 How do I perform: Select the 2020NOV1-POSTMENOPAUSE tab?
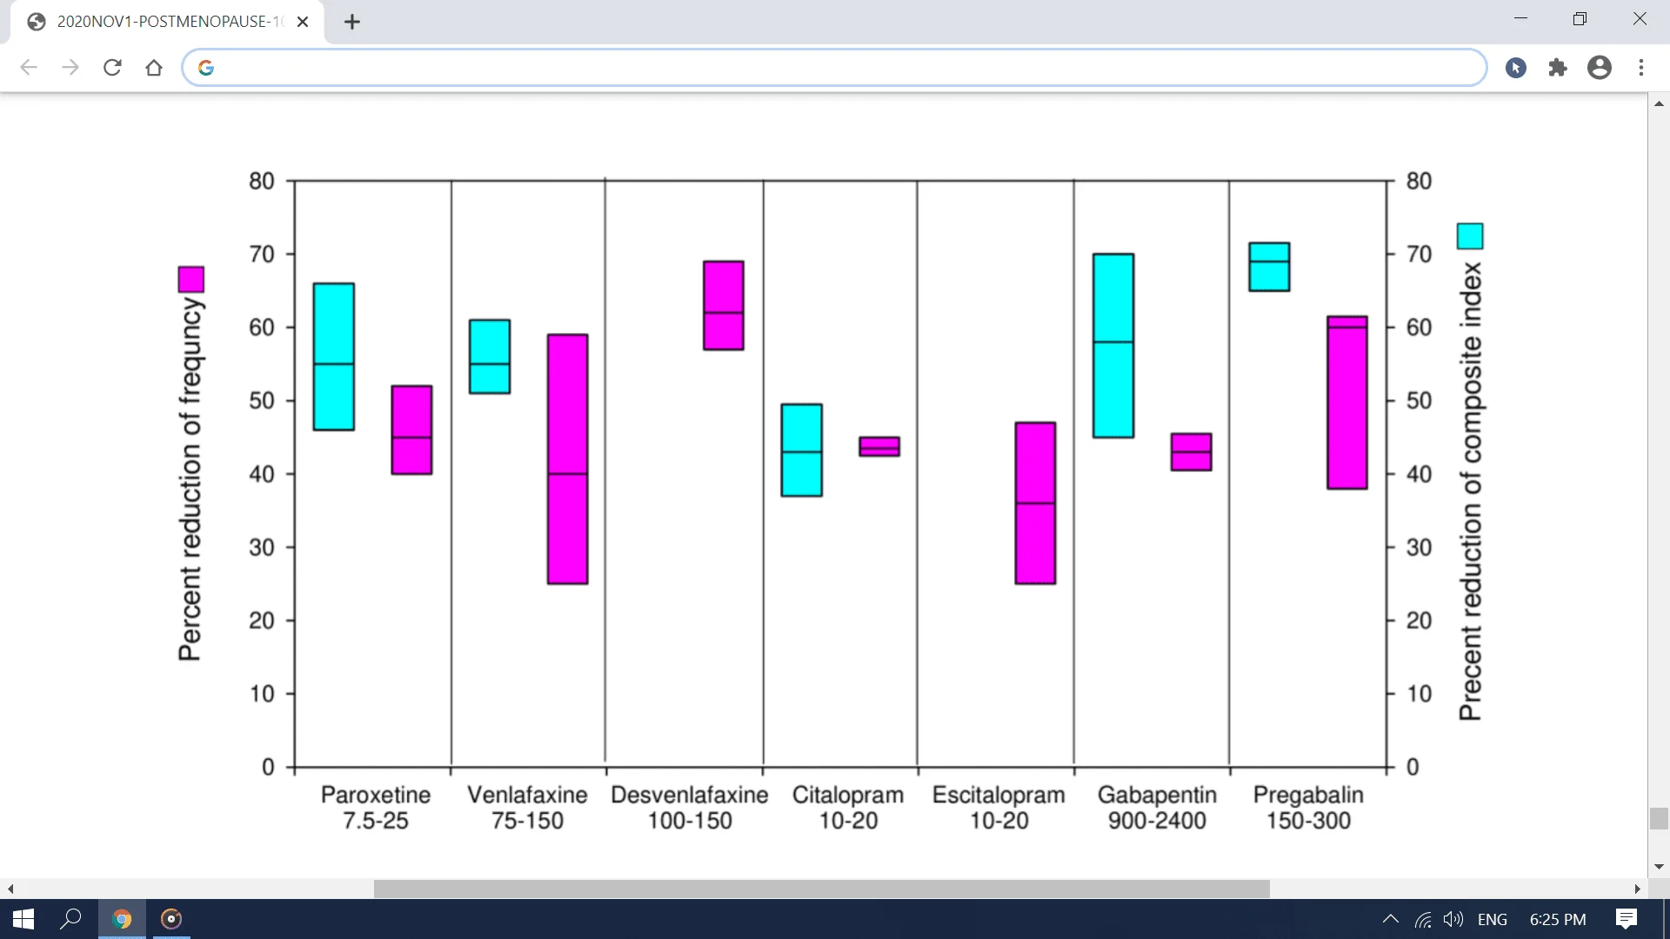[167, 22]
